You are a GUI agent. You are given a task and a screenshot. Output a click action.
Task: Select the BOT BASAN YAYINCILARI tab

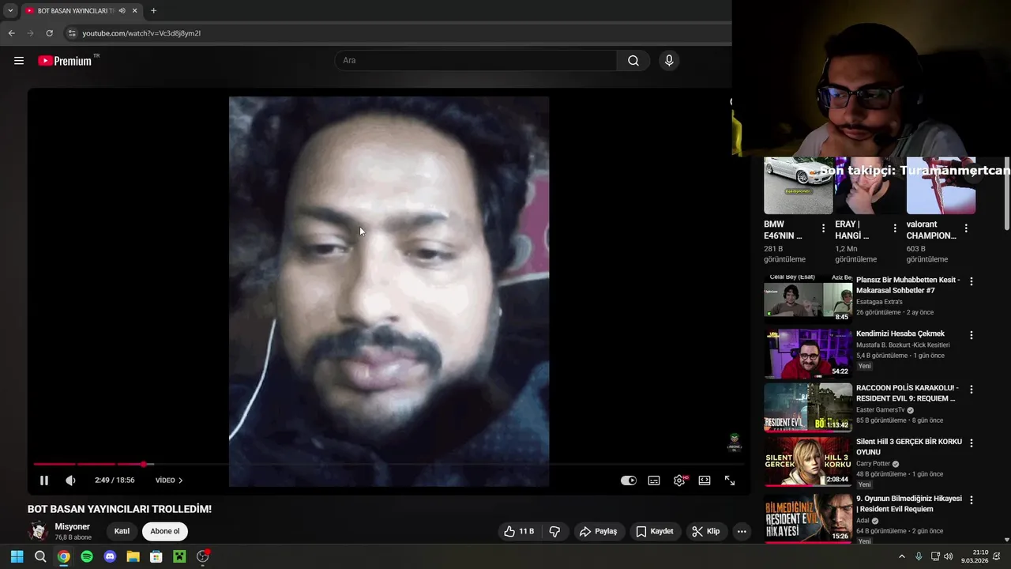coord(76,10)
